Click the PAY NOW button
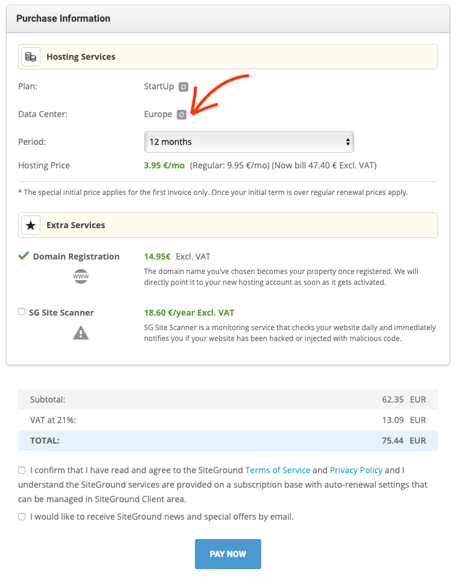The image size is (458, 577). [x=228, y=554]
